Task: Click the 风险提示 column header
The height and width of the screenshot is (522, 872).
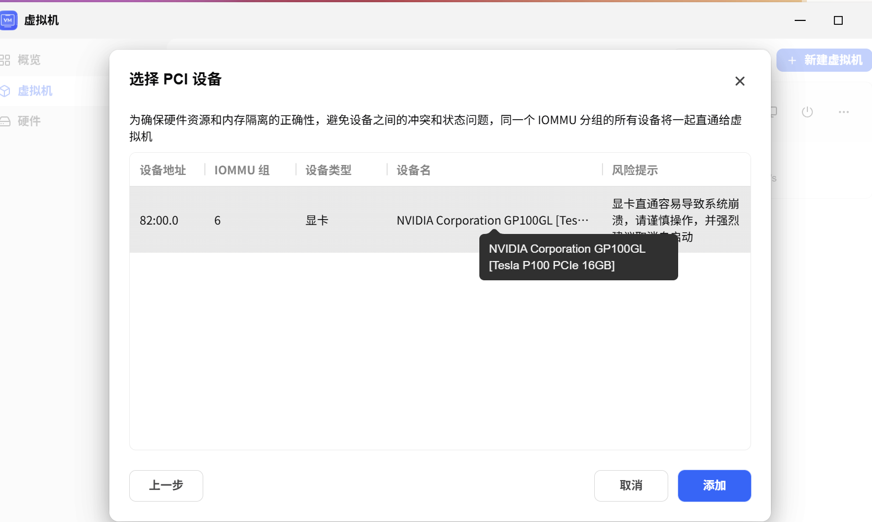Action: pyautogui.click(x=635, y=170)
